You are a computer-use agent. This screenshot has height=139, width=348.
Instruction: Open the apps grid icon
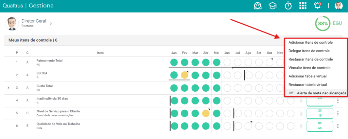pyautogui.click(x=303, y=6)
